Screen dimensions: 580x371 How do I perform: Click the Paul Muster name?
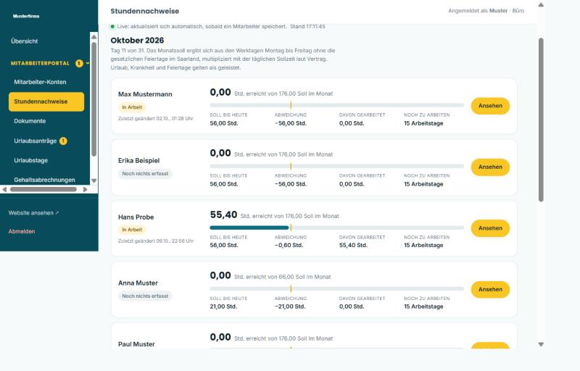coord(136,344)
